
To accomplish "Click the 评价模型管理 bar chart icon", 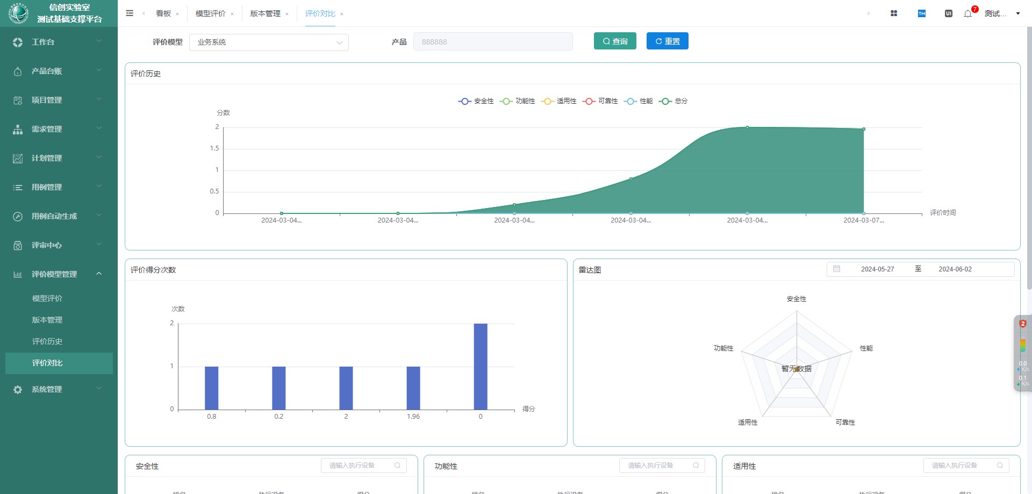I will tap(18, 274).
